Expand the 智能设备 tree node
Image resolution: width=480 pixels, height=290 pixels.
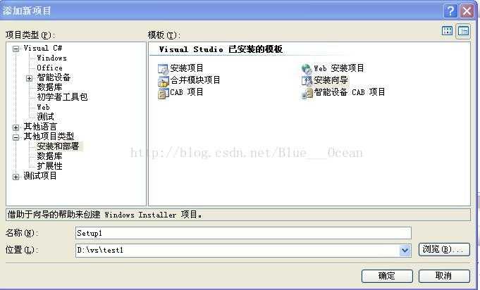(x=29, y=78)
